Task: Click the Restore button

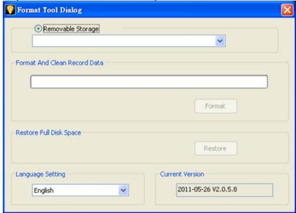Action: point(216,148)
